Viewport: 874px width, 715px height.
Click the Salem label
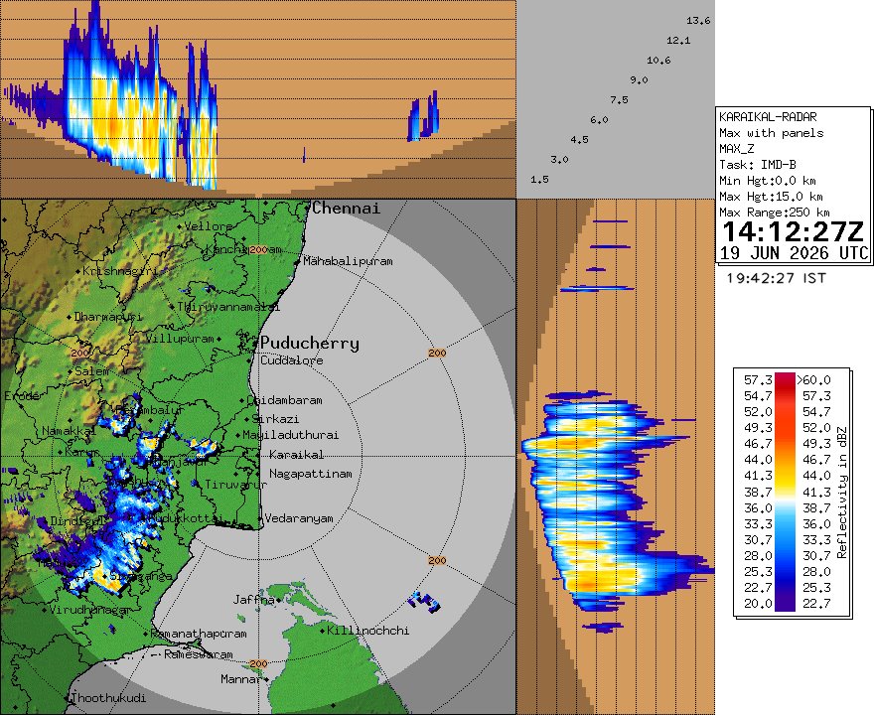coord(92,371)
